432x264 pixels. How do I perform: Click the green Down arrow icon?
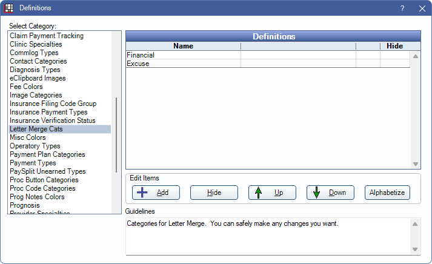pyautogui.click(x=316, y=193)
